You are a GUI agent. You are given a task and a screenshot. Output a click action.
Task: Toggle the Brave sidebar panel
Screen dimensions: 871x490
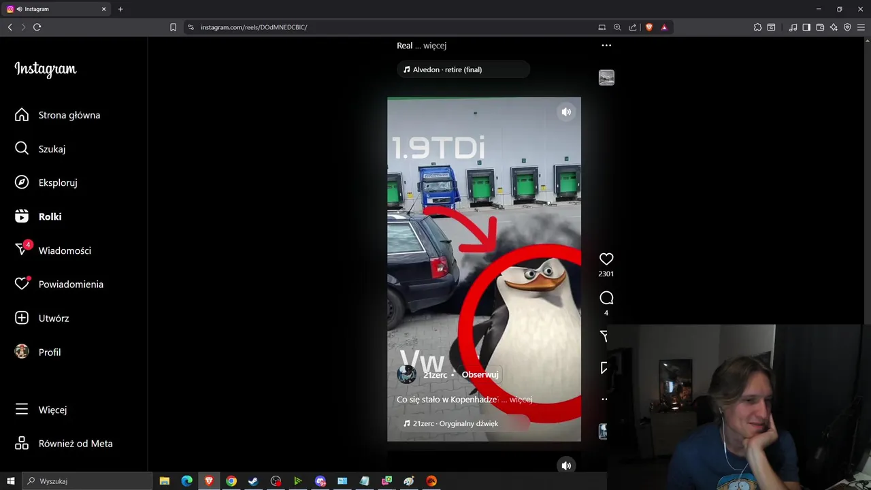[x=806, y=27]
